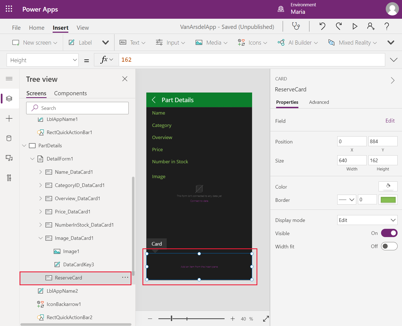Open the Display mode dropdown

click(x=367, y=220)
